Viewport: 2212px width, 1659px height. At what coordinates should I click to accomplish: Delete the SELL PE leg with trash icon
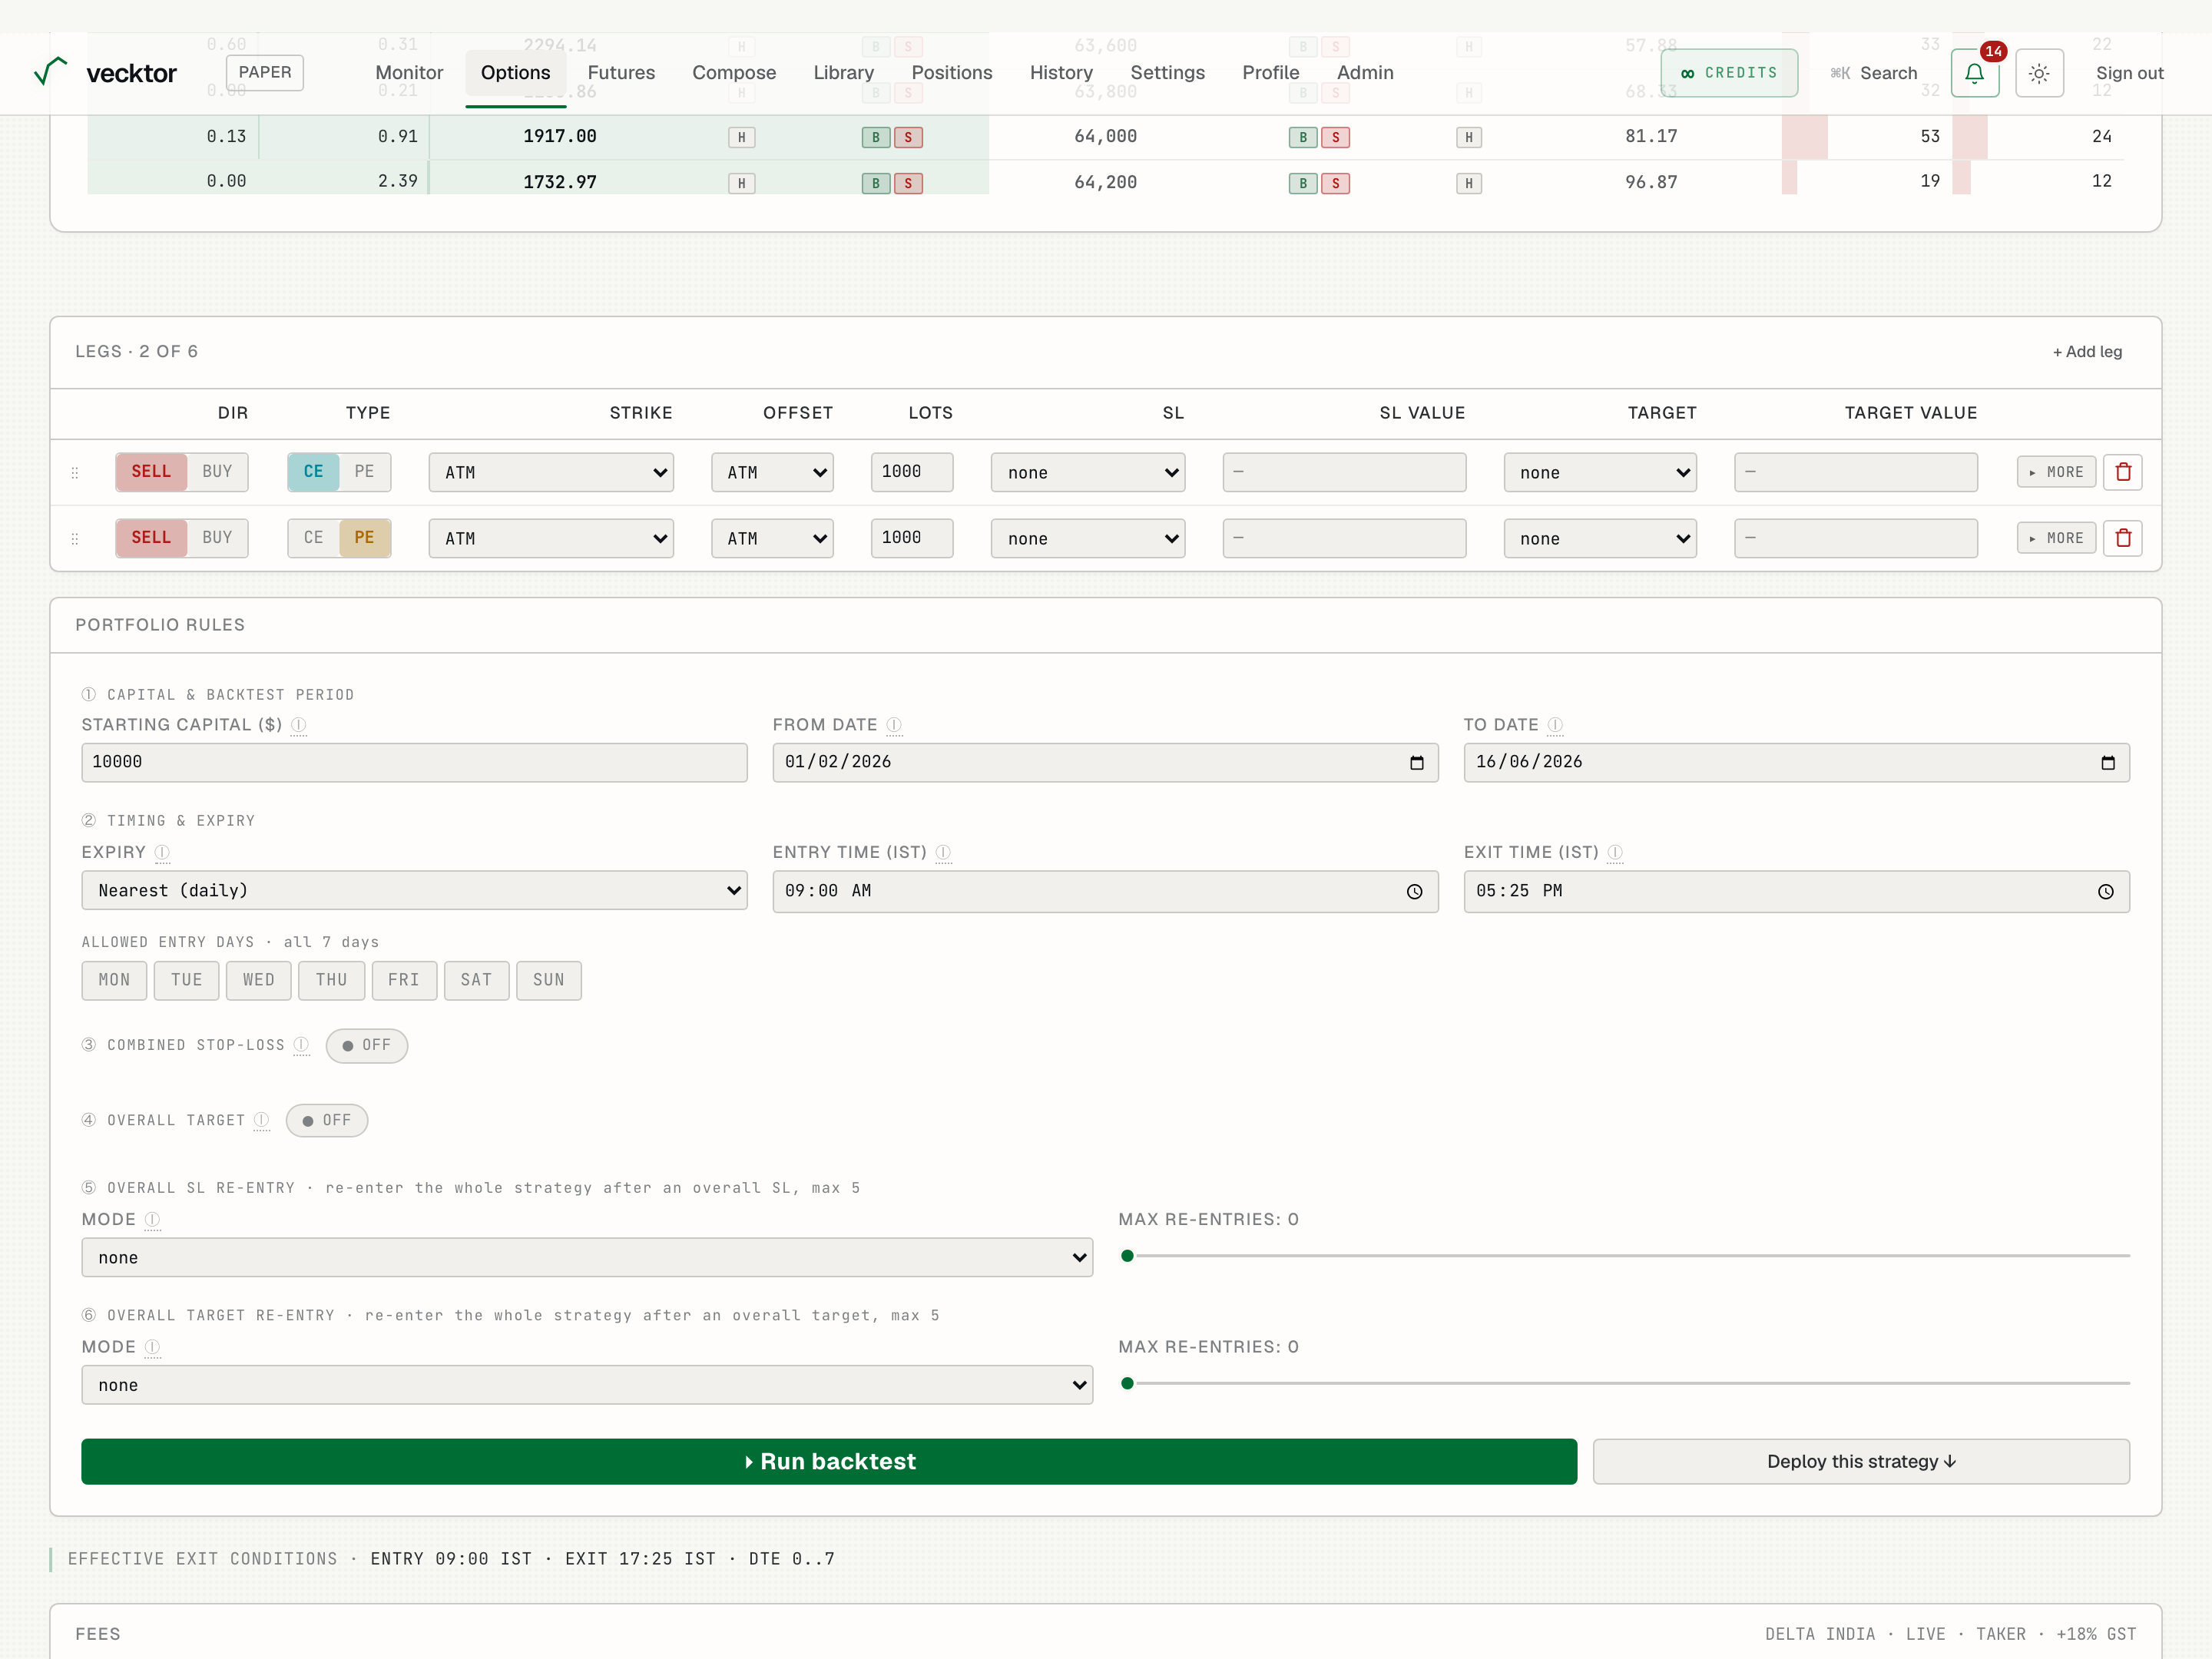pos(2123,538)
